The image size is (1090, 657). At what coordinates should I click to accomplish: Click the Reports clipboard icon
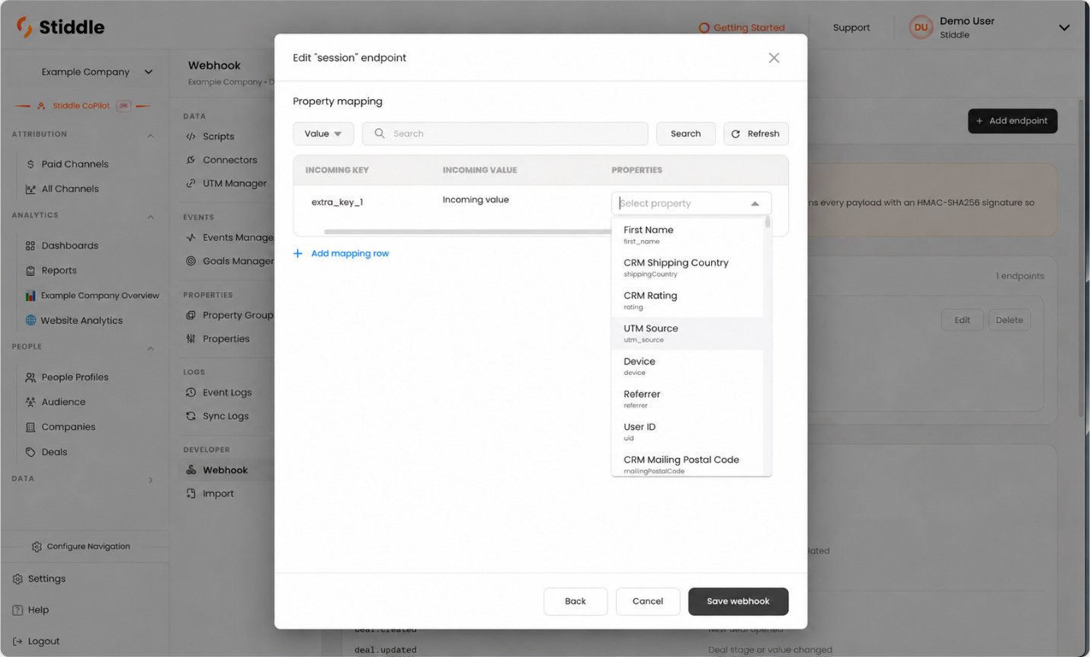[30, 271]
